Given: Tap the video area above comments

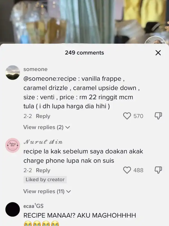Looking at the screenshot, I should point(84,22).
